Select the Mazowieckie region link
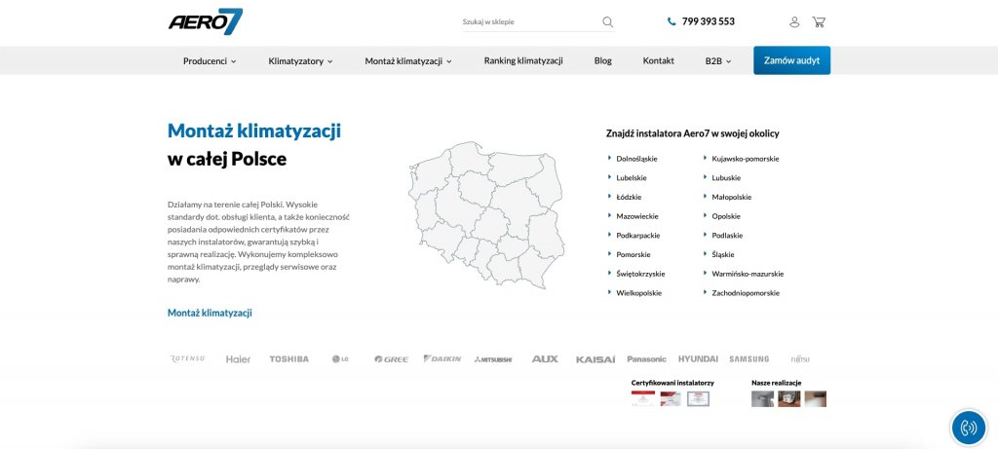The width and height of the screenshot is (998, 449). click(x=636, y=216)
